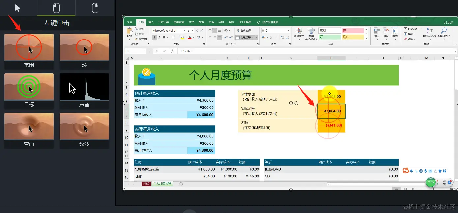Click the 共享 share button

pos(449,22)
